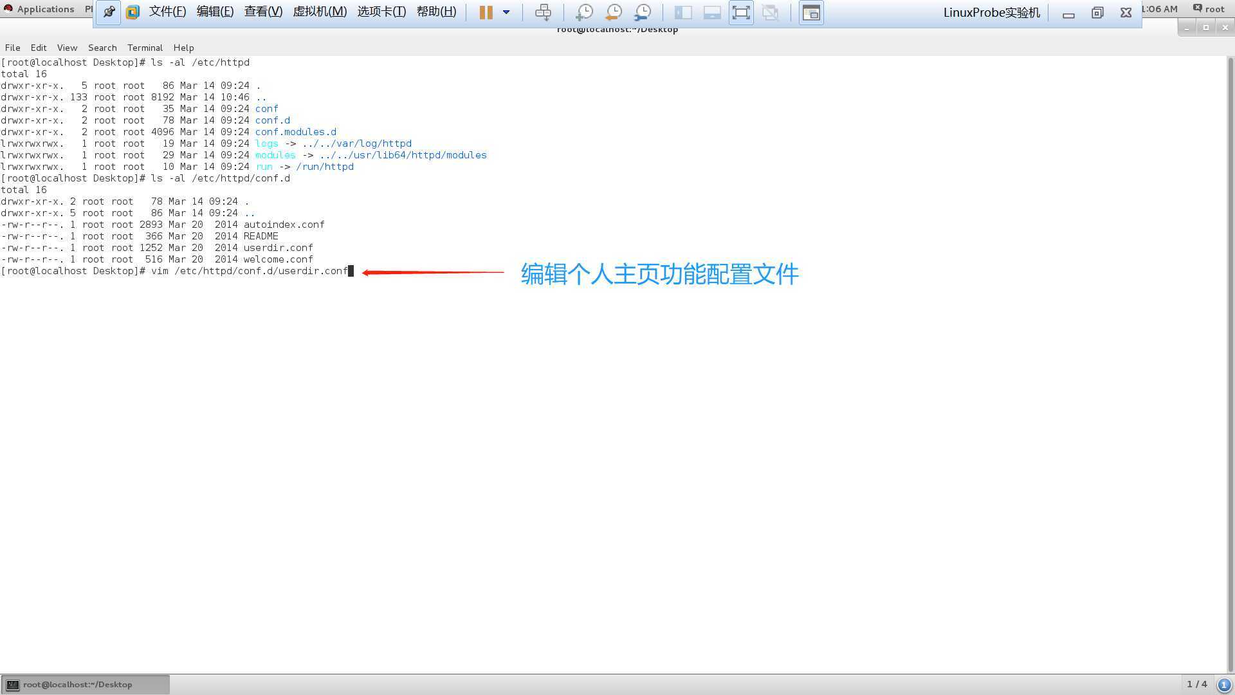Click the pin toolbar icon
The width and height of the screenshot is (1235, 695).
[109, 12]
